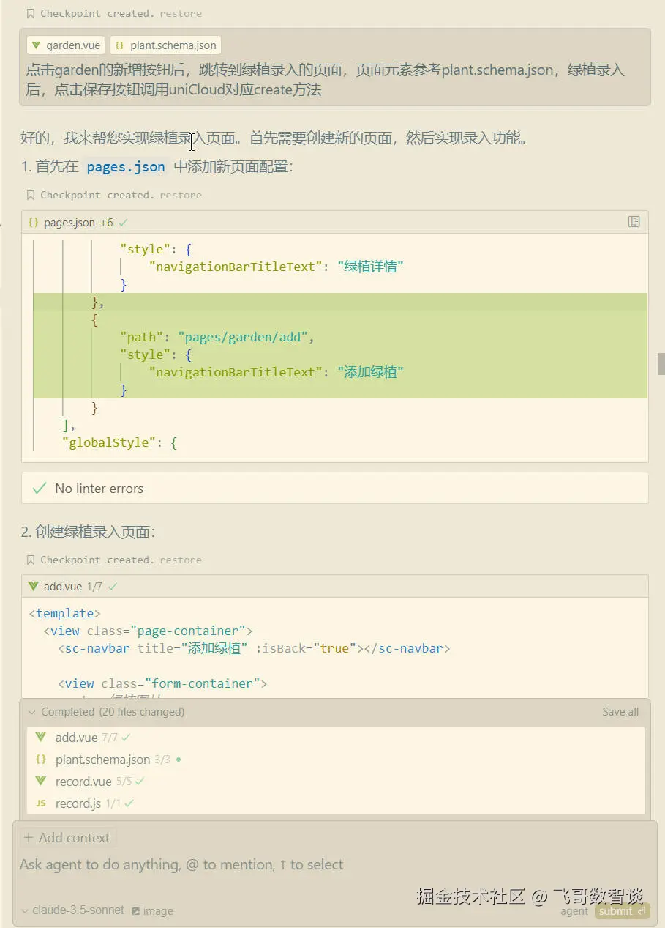Click the diff view icon beside pages.json

634,222
